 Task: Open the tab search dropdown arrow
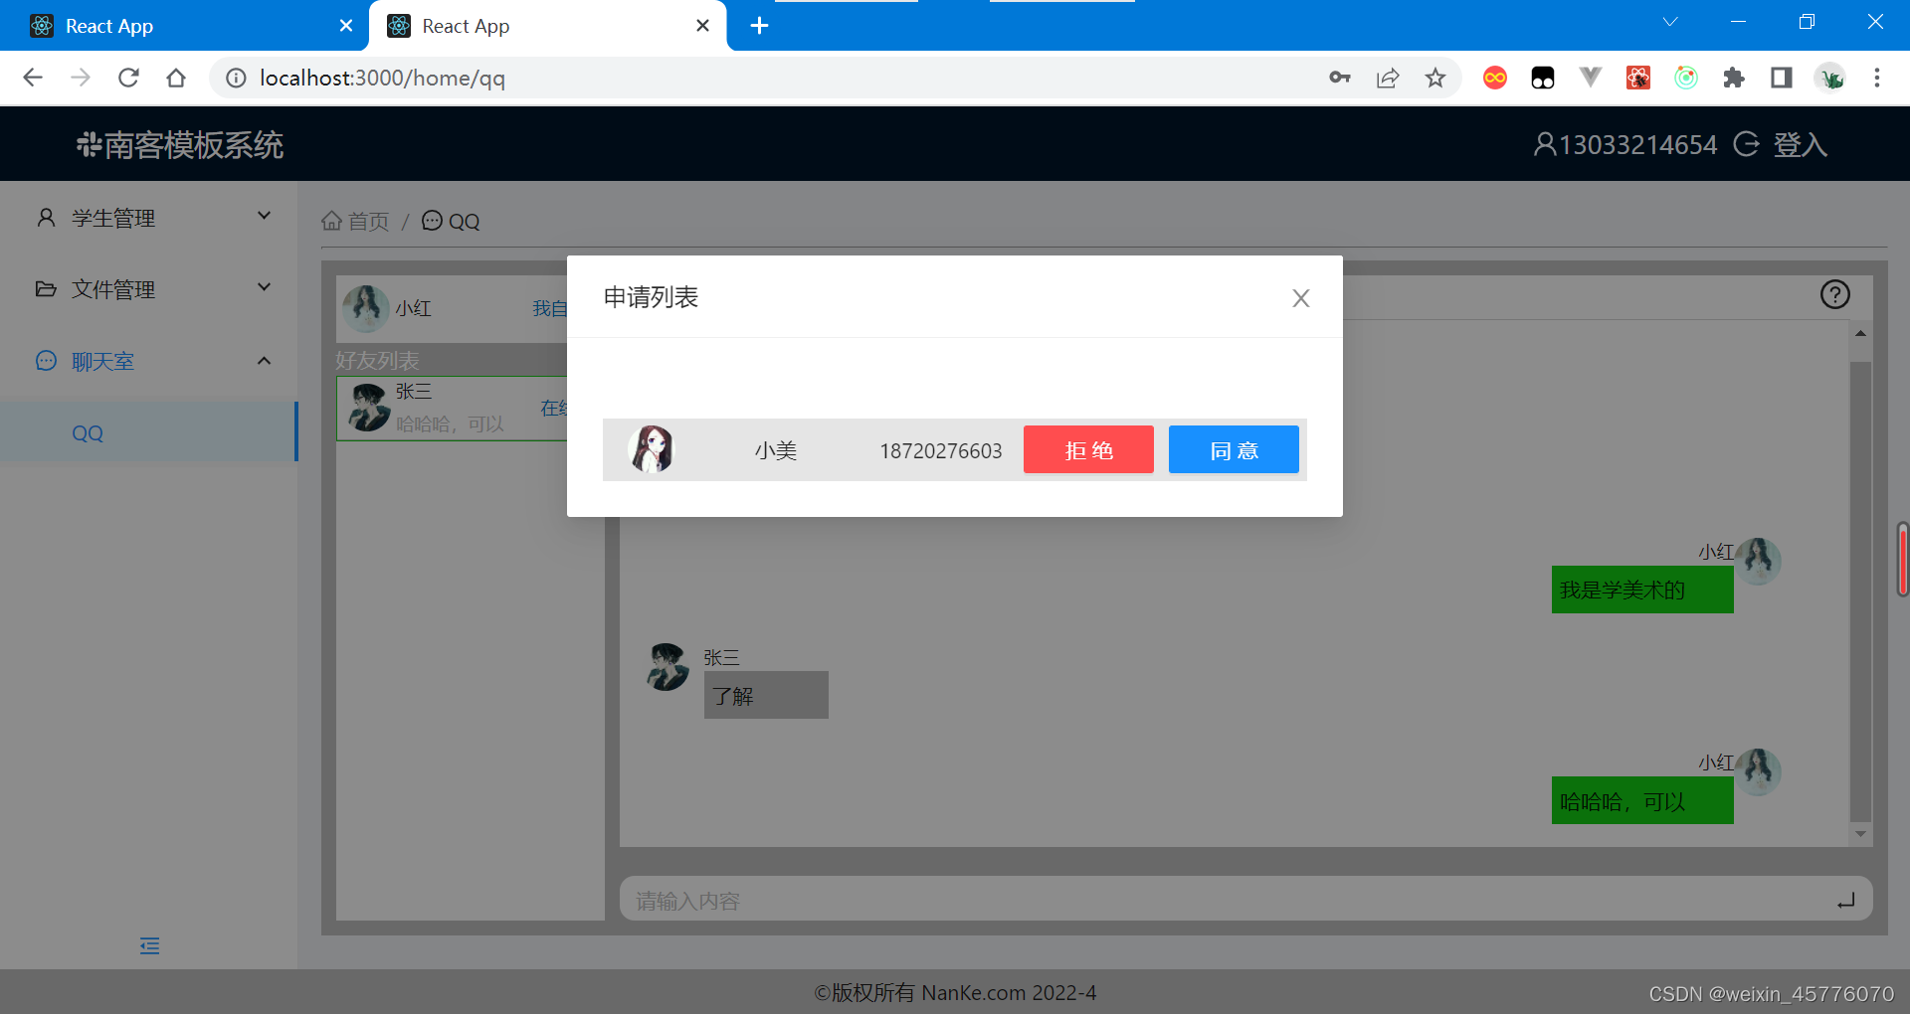(x=1670, y=22)
